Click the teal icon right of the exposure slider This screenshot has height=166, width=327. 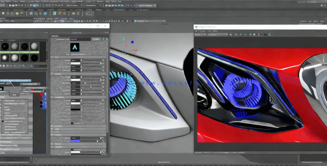(270, 34)
